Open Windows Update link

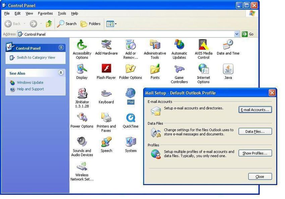point(30,83)
